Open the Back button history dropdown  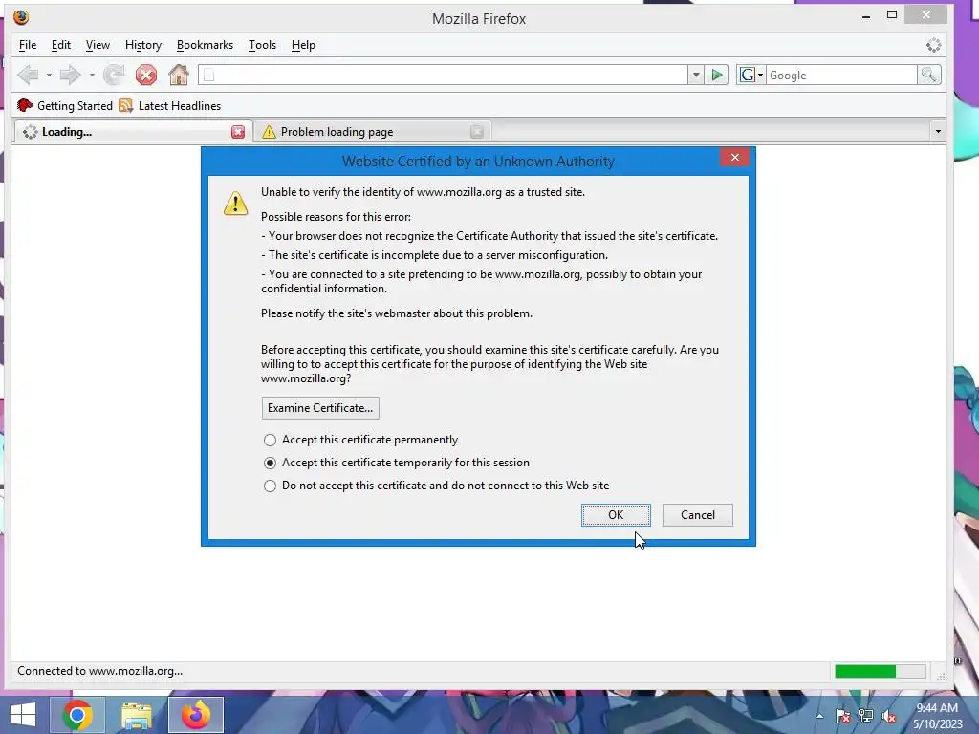click(49, 75)
